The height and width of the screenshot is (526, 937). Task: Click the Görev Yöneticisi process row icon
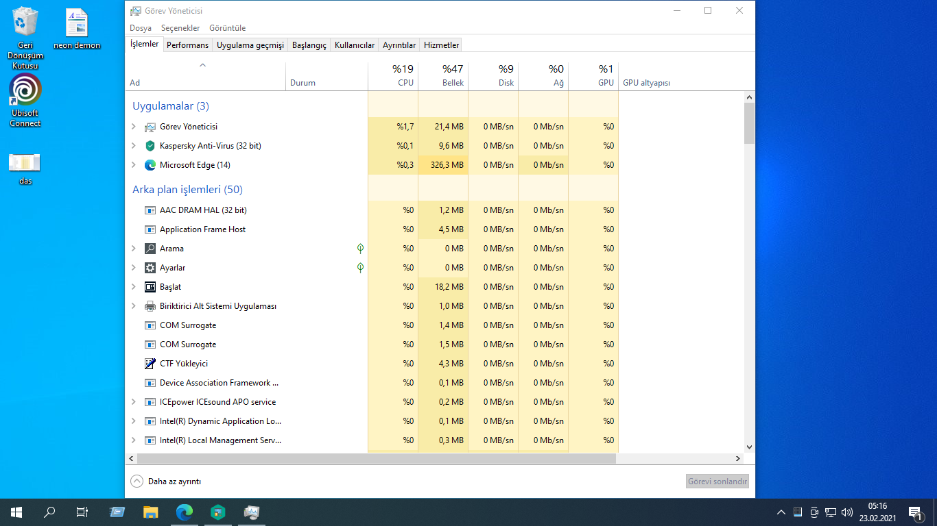tap(150, 127)
